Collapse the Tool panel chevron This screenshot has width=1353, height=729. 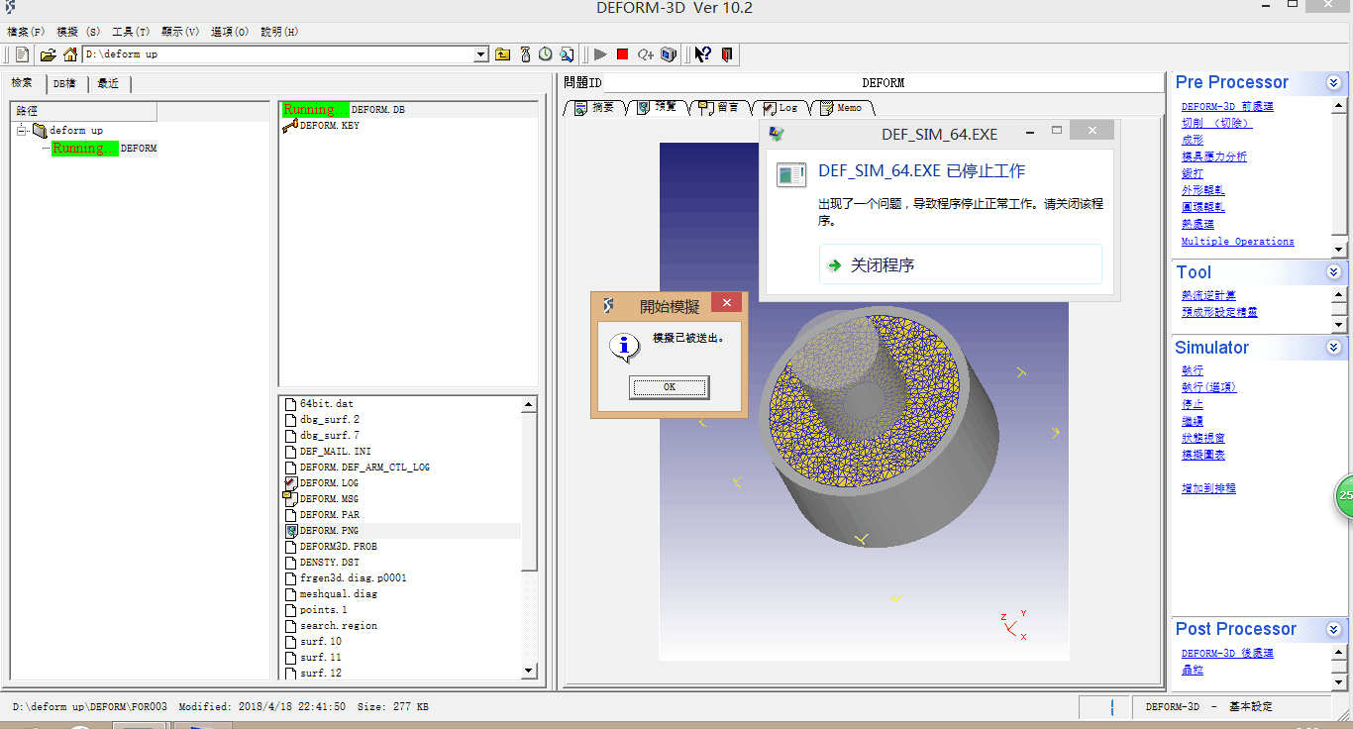pyautogui.click(x=1334, y=272)
